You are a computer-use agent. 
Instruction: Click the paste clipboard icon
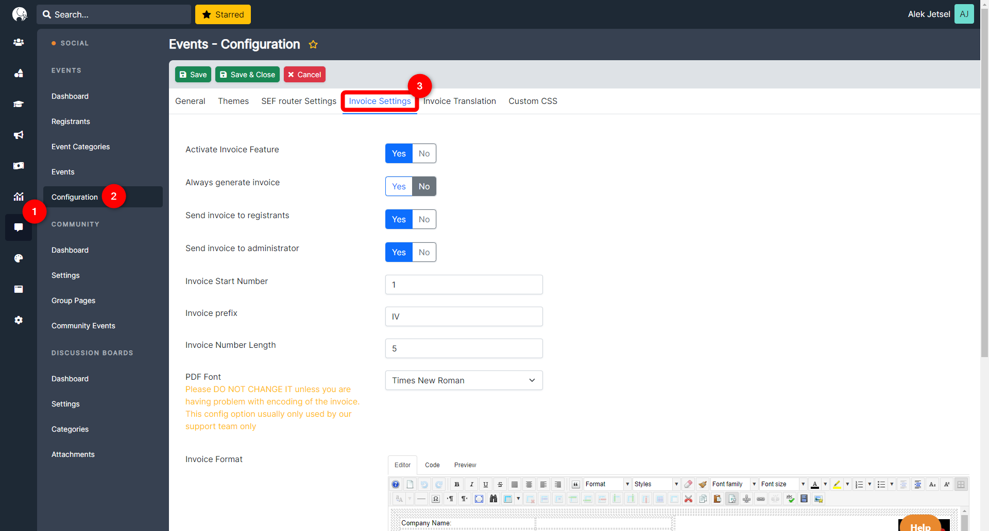coord(717,499)
